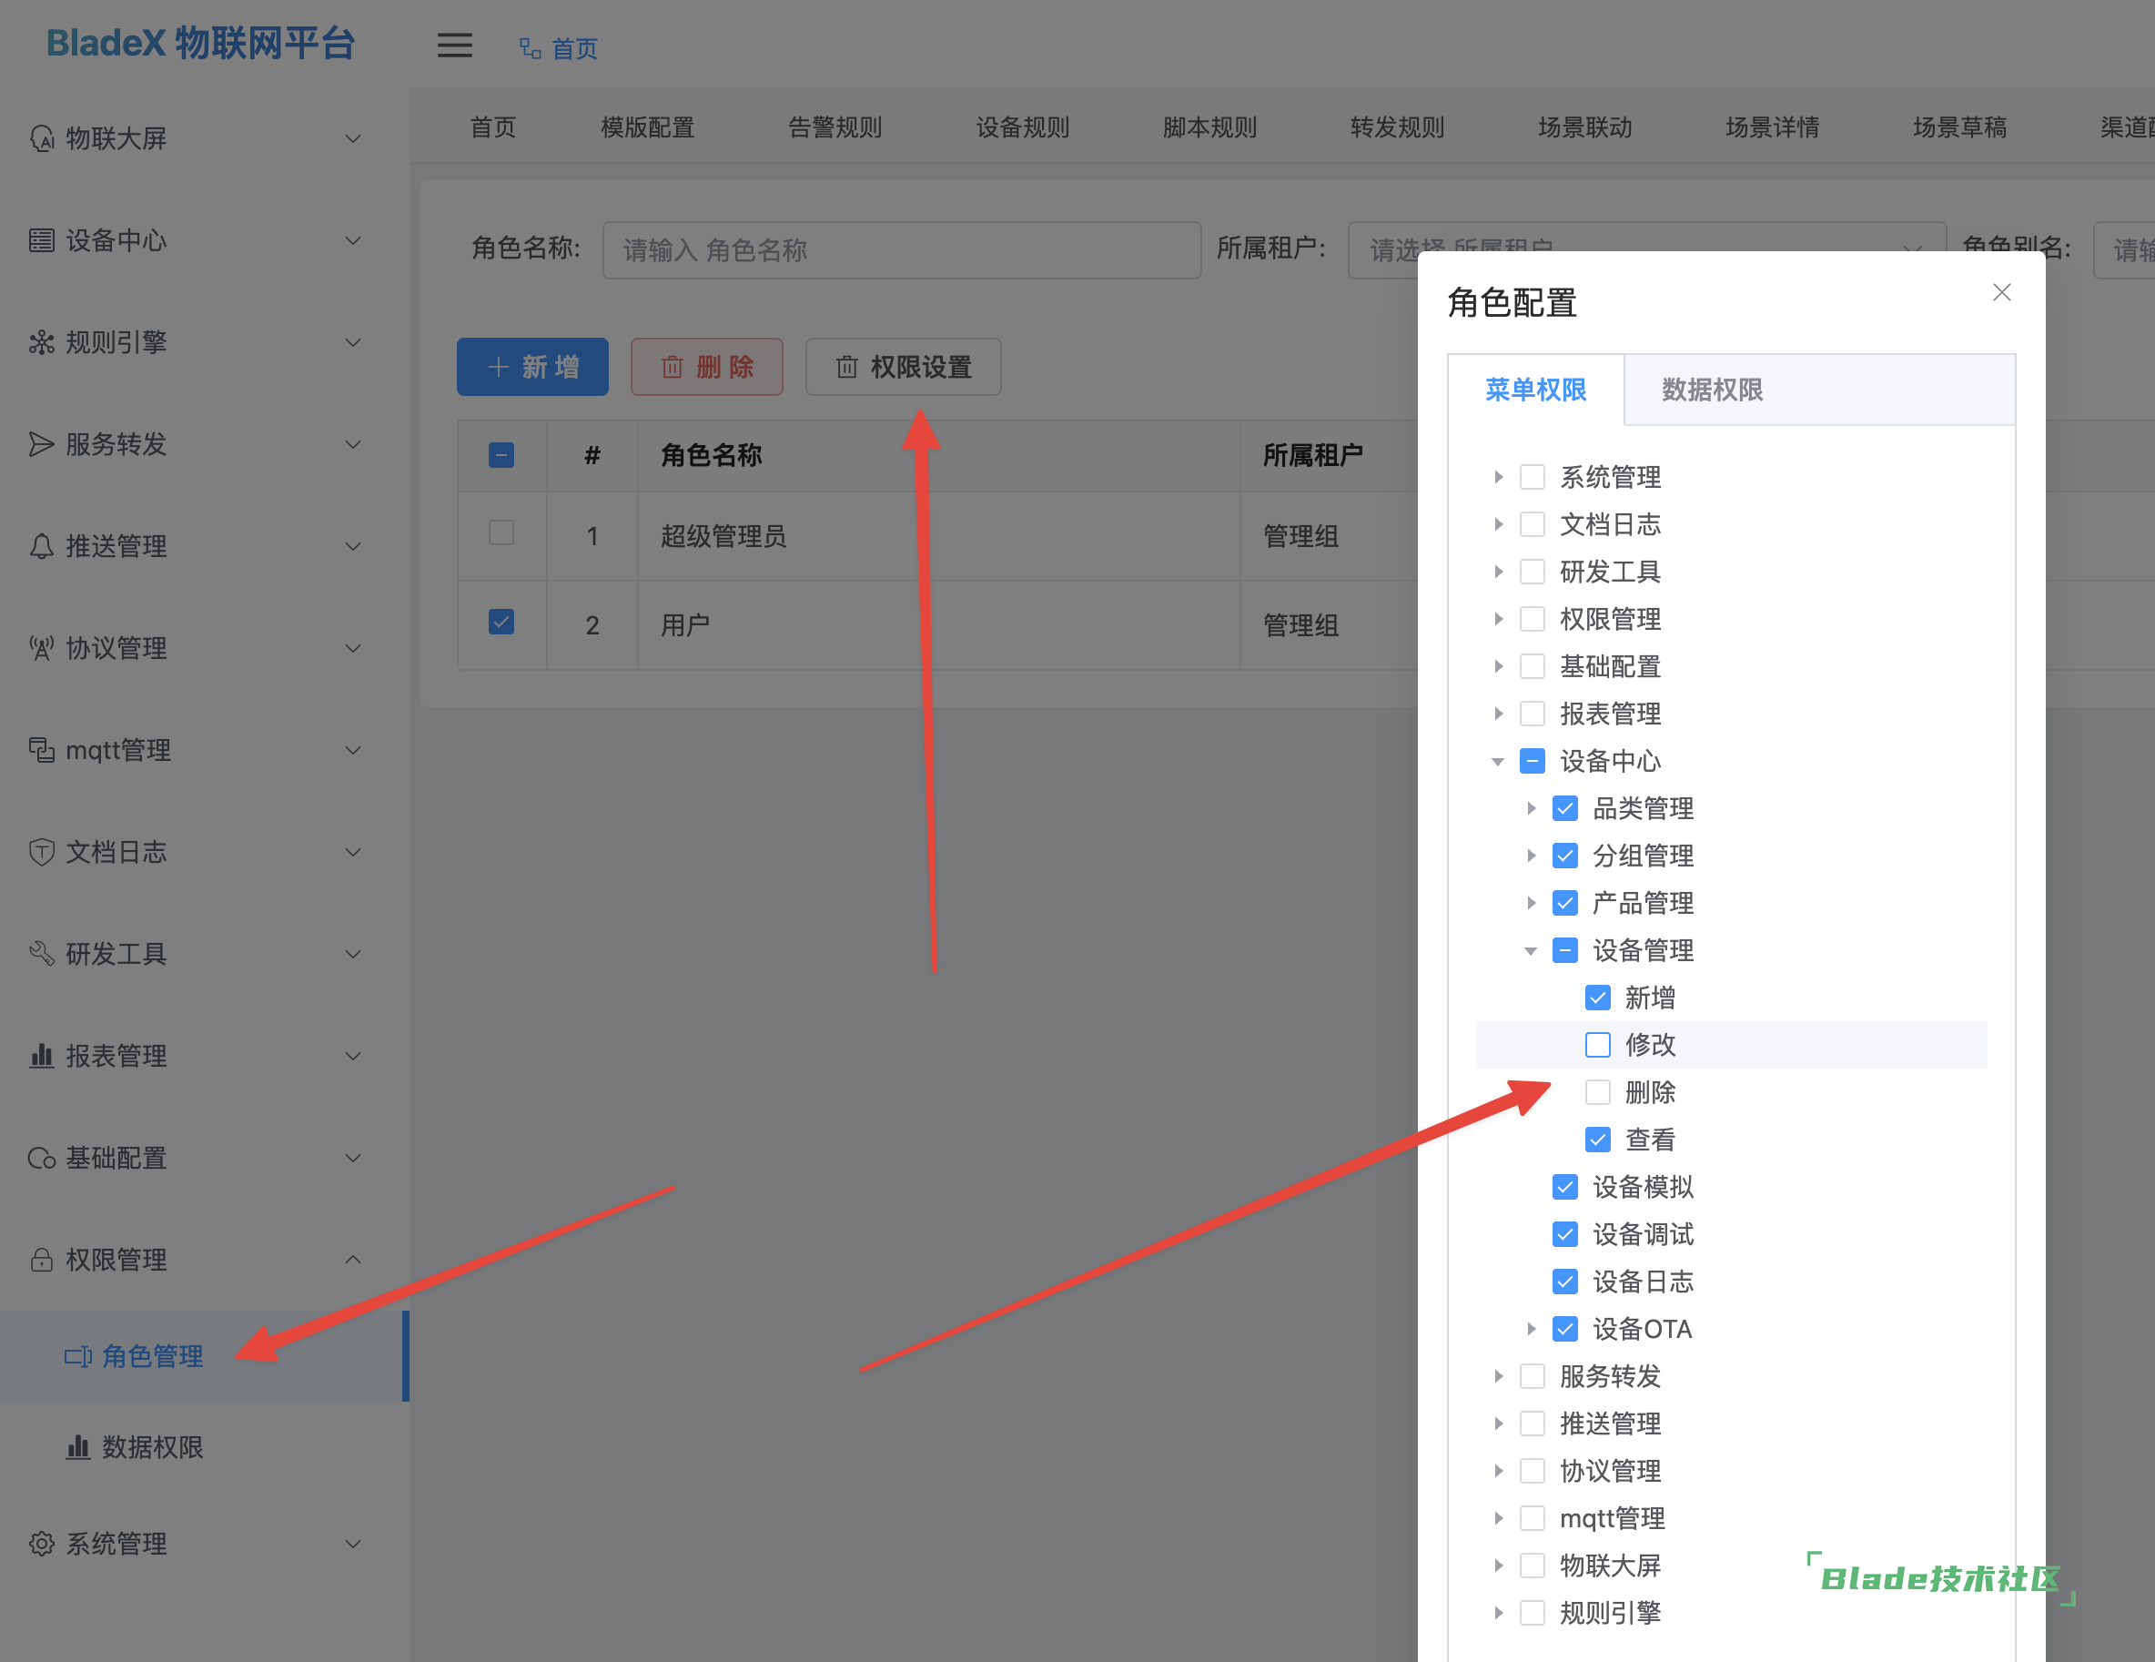The image size is (2155, 1662).
Task: Collapse the 设备管理 tree node
Action: click(x=1531, y=950)
